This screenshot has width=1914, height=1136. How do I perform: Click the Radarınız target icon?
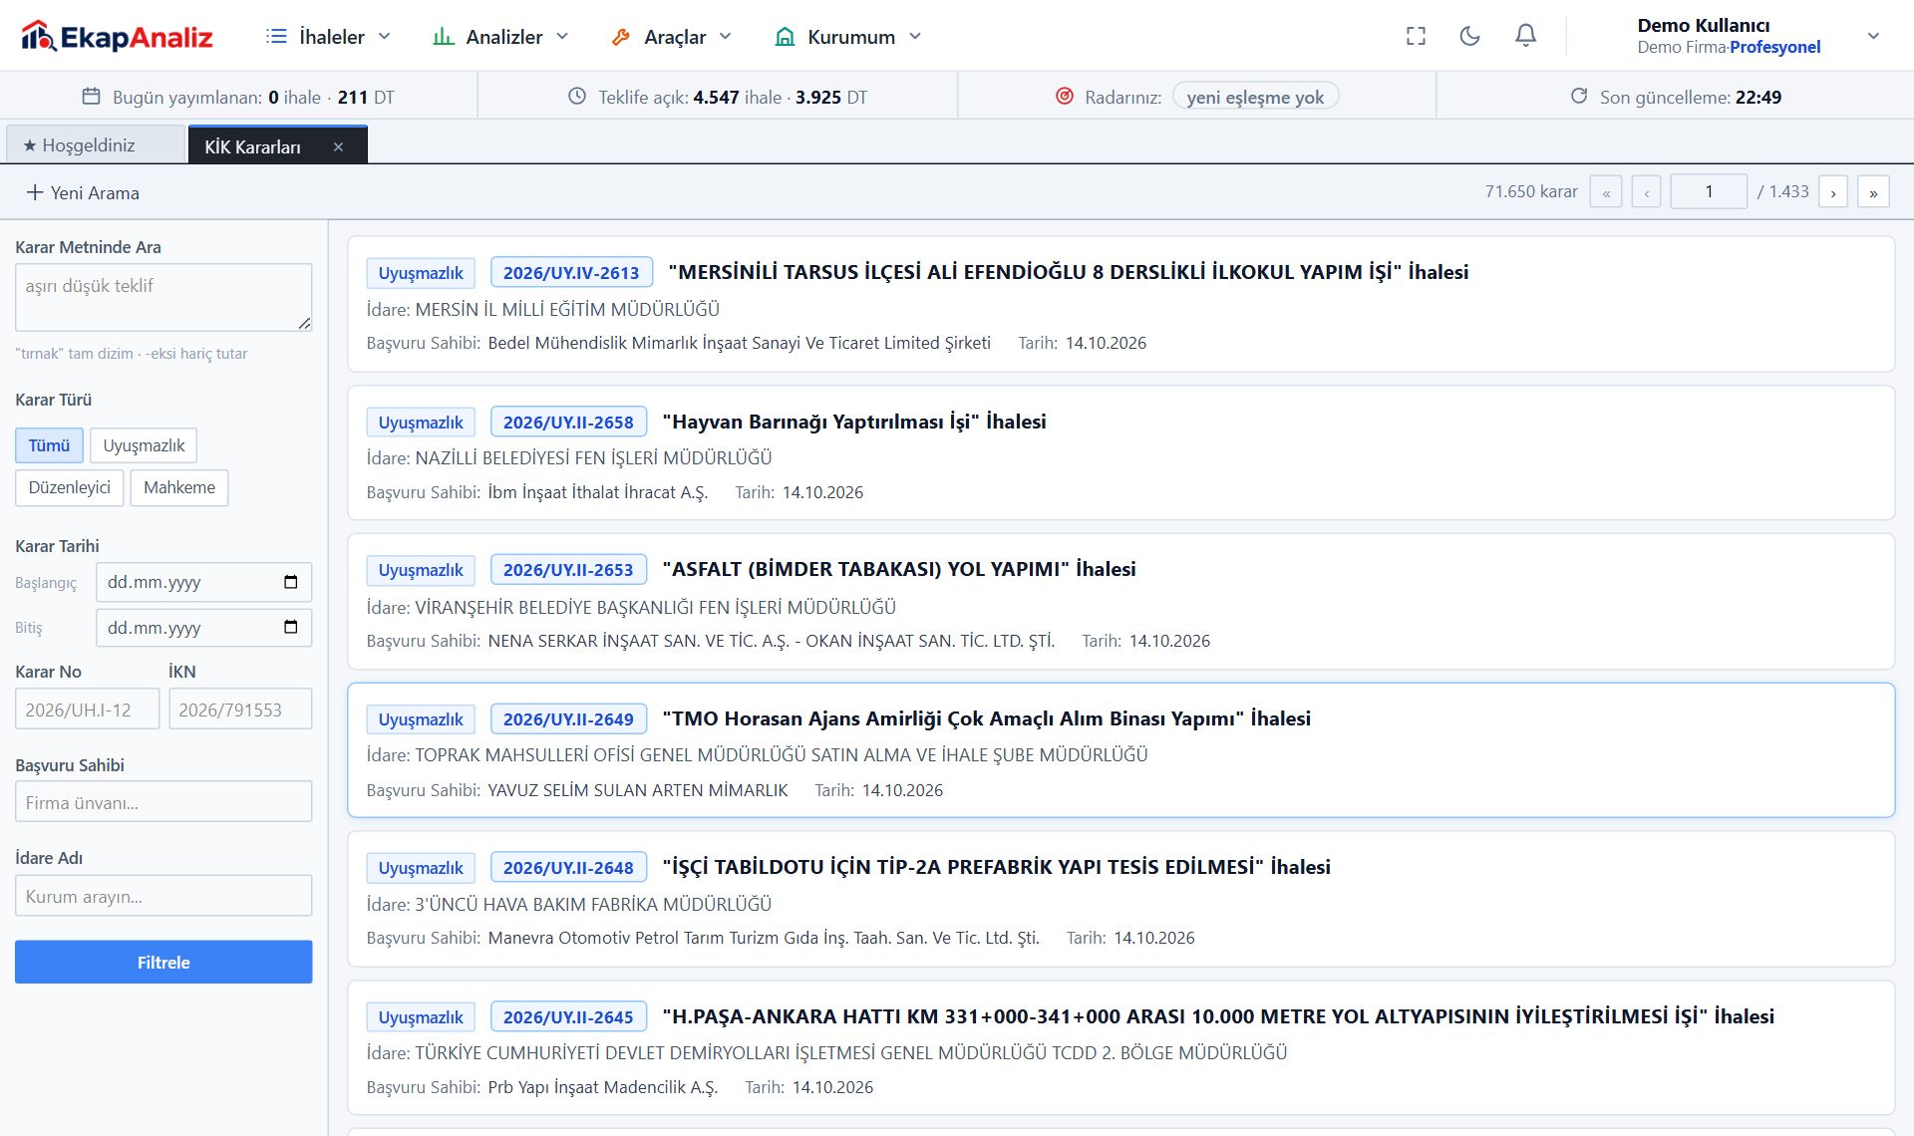pos(1065,97)
